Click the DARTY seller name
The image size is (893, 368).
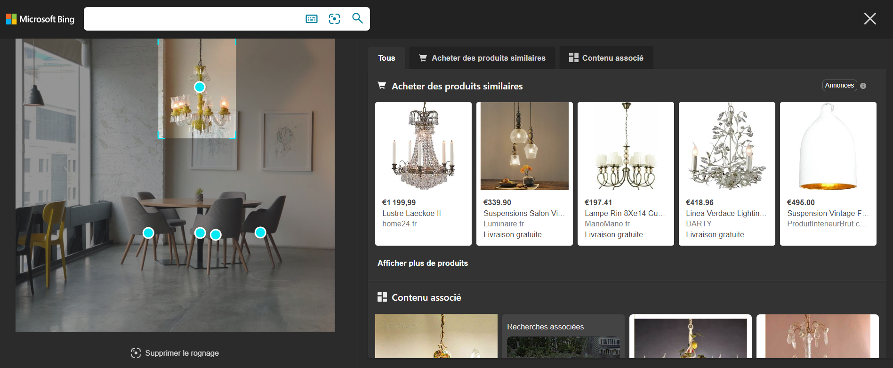click(699, 224)
